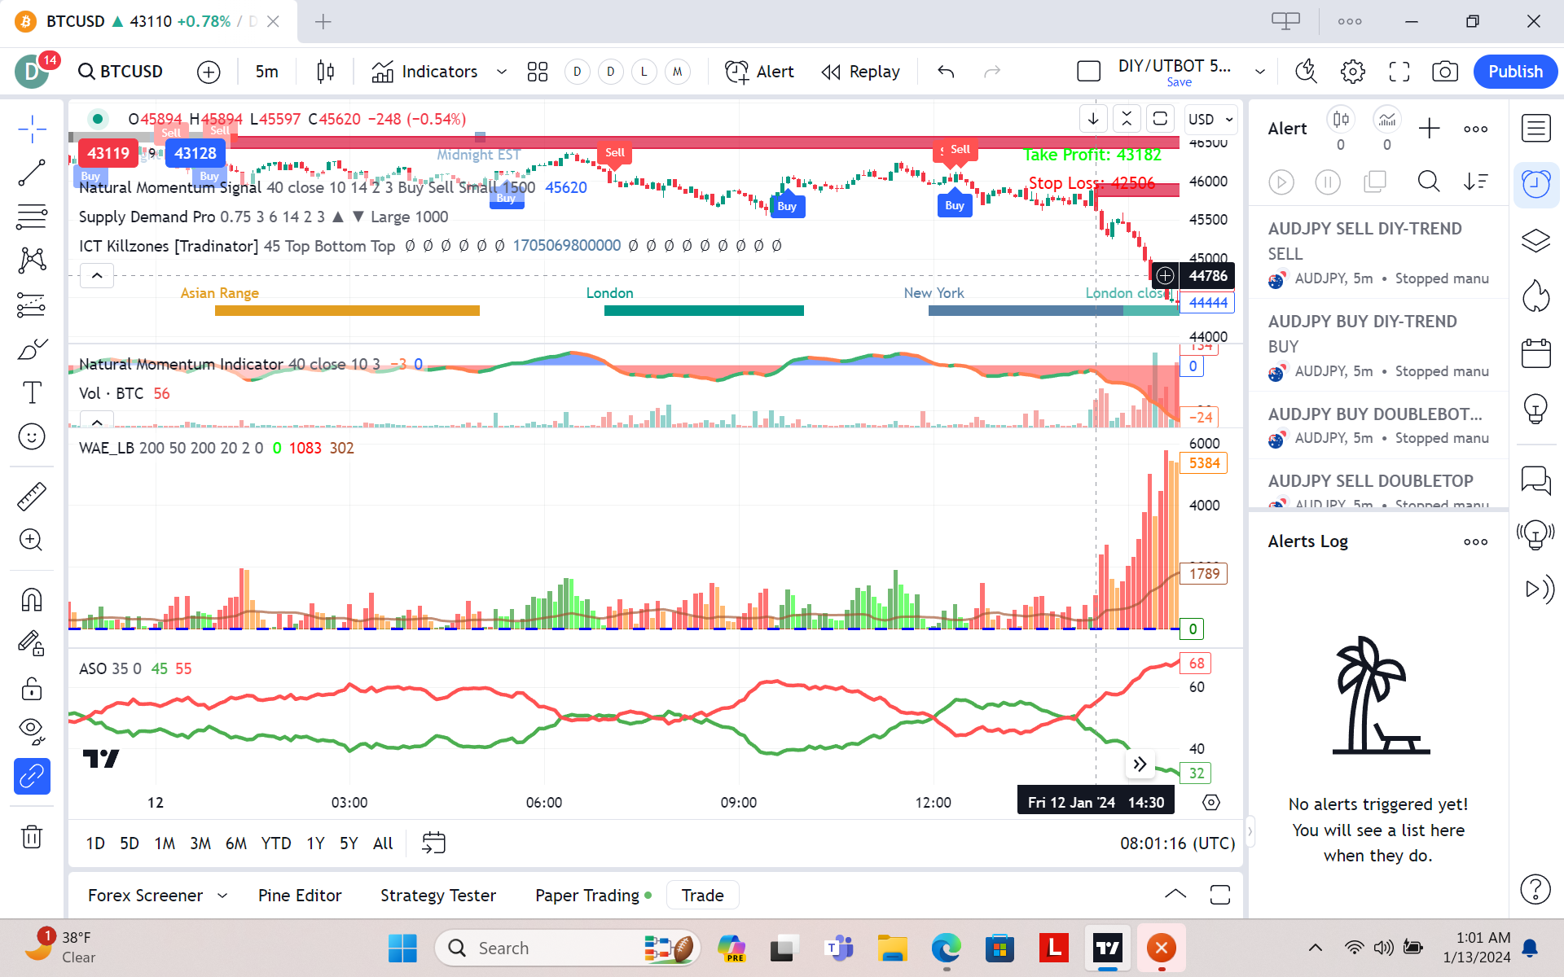Open the ideas lightbulb panel
Viewport: 1564px width, 977px height.
tap(1535, 409)
